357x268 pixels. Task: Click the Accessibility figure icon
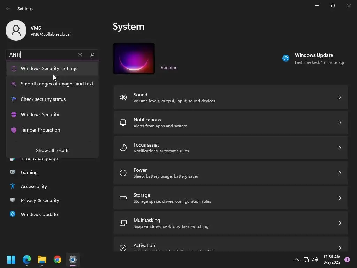click(13, 186)
